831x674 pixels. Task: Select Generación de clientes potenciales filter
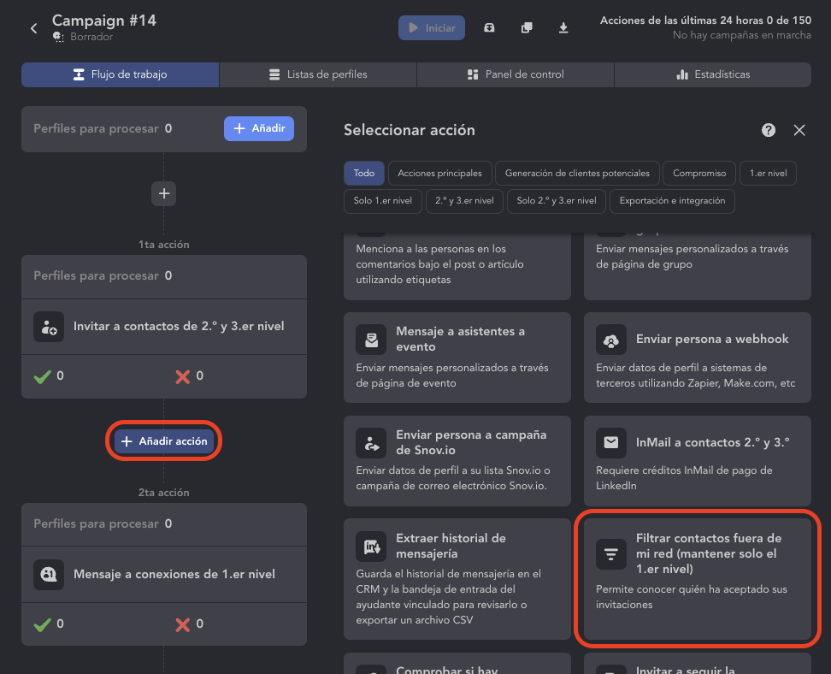(x=577, y=173)
